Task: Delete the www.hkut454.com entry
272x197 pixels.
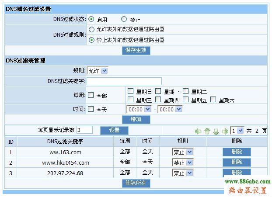Action: pyautogui.click(x=237, y=162)
